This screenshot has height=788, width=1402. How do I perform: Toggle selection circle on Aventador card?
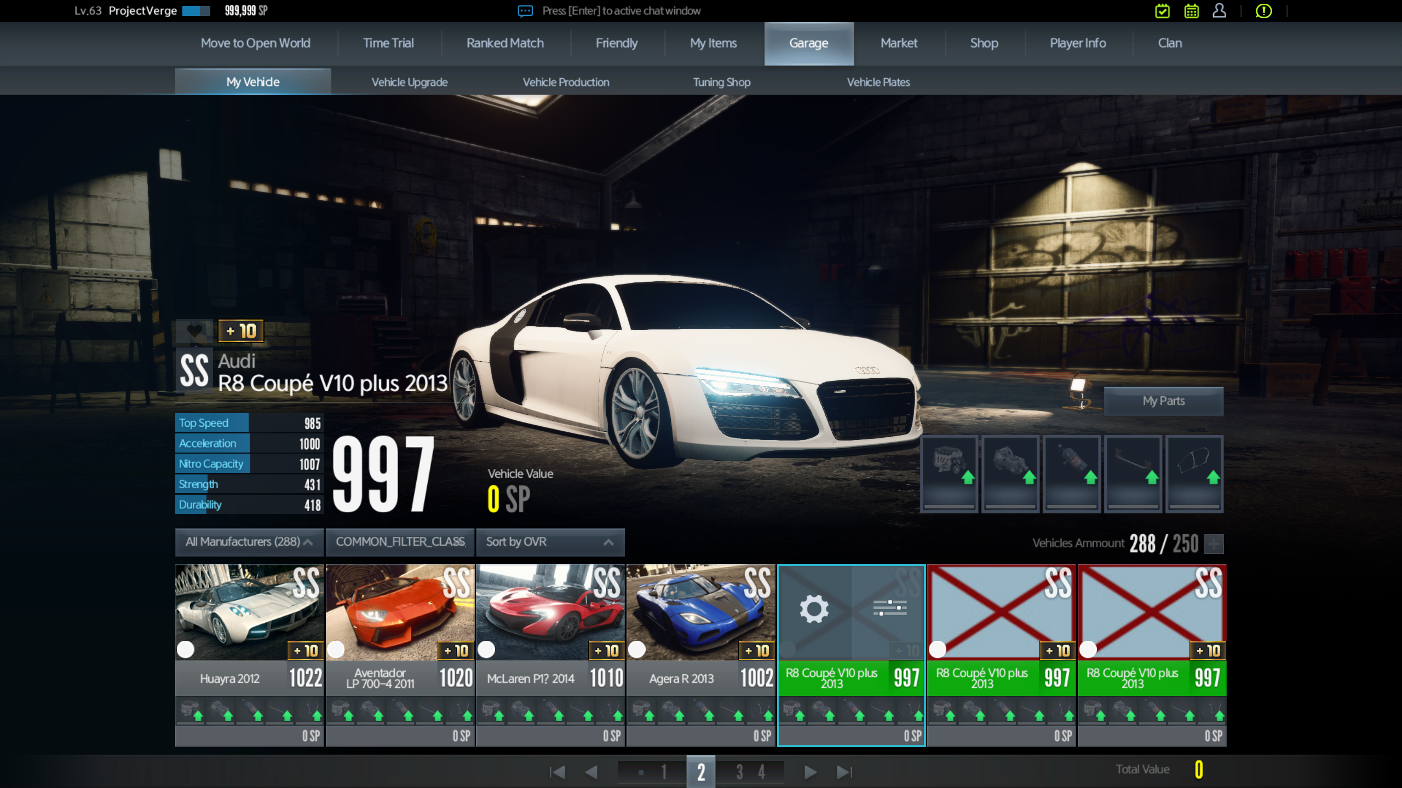336,650
